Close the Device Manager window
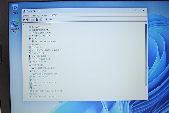Screen dimensions: 169x113 point(143,10)
